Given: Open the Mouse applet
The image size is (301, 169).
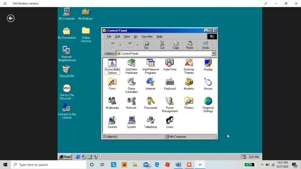Looking at the screenshot, I should point(208,84).
